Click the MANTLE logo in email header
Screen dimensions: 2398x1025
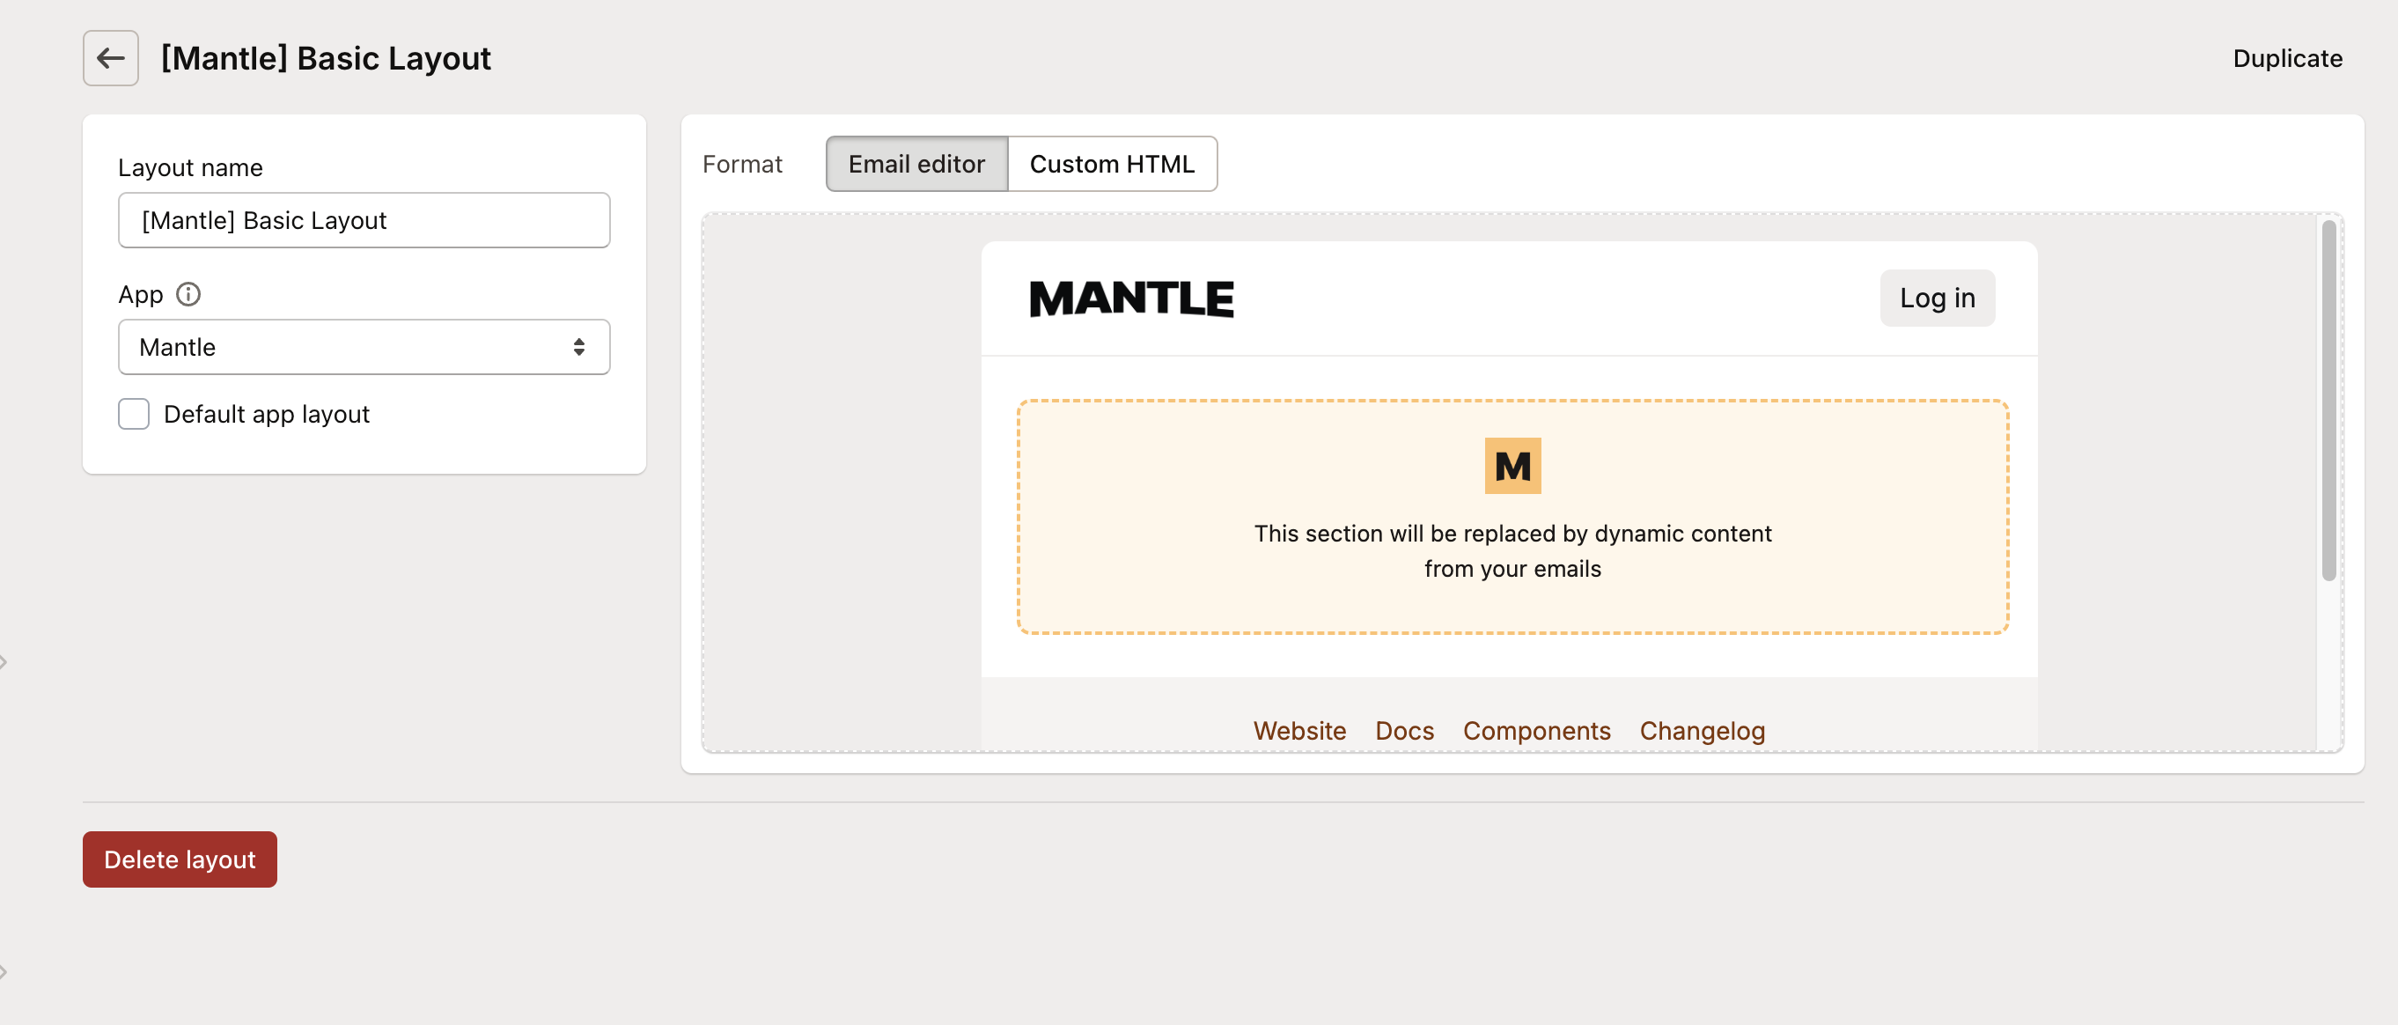(1131, 299)
